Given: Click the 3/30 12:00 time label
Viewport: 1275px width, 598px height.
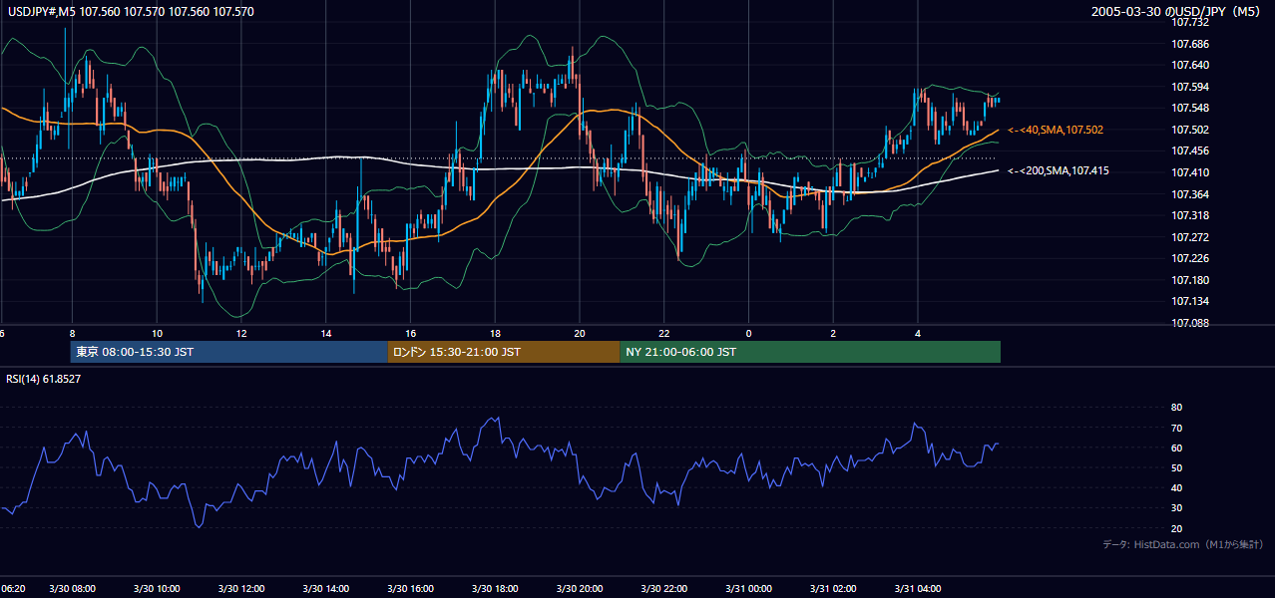Looking at the screenshot, I should tap(240, 589).
